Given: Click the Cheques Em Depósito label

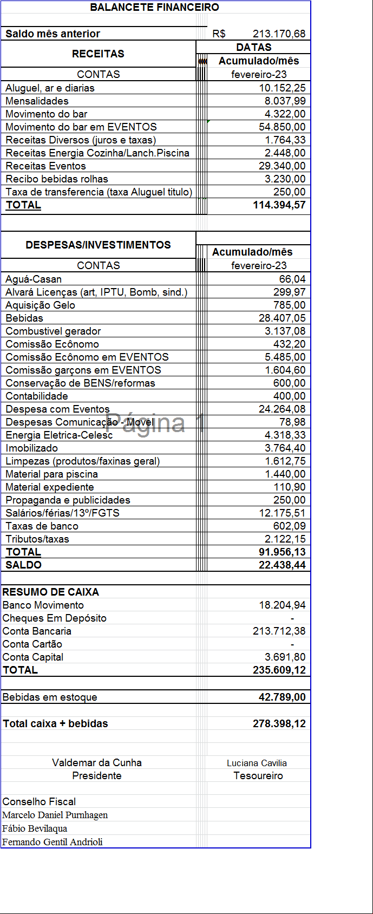Looking at the screenshot, I should (54, 618).
